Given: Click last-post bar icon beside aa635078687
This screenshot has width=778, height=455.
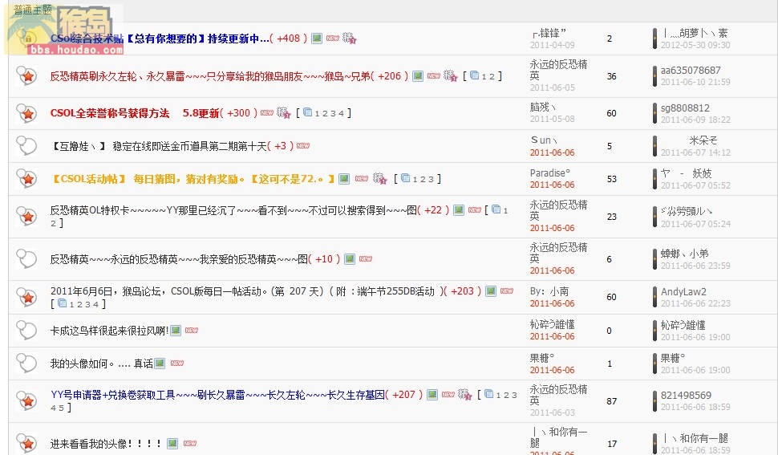Looking at the screenshot, I should 655,76.
